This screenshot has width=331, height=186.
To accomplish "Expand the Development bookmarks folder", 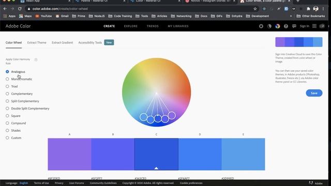I will 258,16.
